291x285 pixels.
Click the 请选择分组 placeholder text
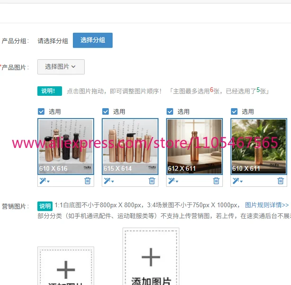coord(53,41)
